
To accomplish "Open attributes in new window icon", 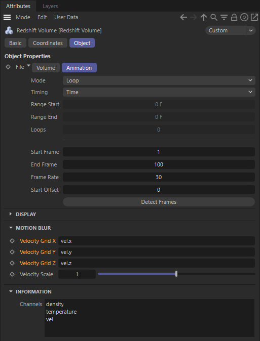I will coord(254,17).
